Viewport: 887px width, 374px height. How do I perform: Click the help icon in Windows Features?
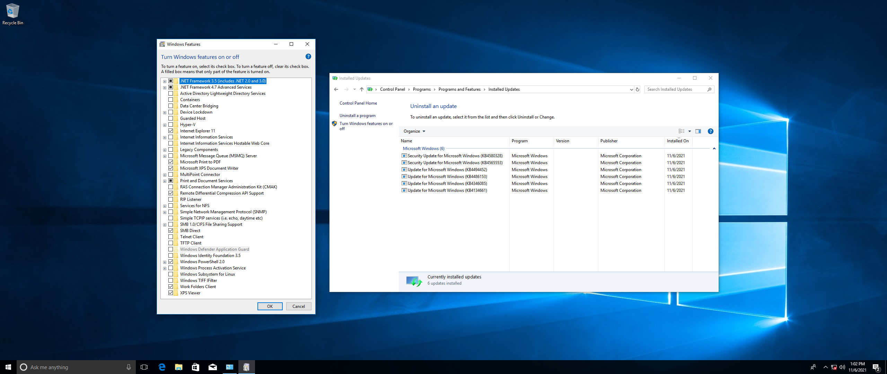click(308, 56)
